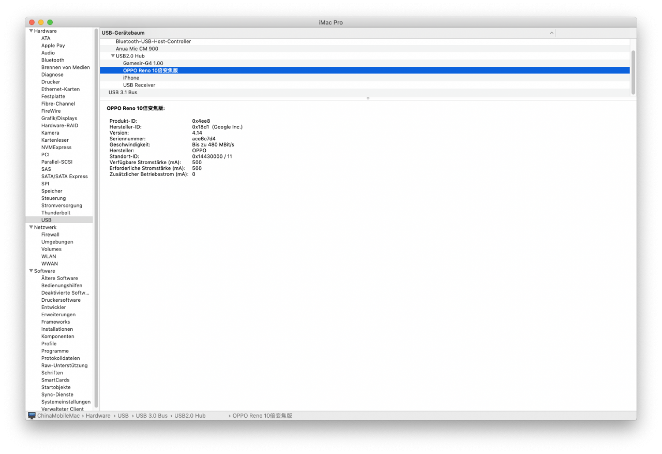Open NVMExpress in the sidebar
This screenshot has height=454, width=662.
coord(56,147)
